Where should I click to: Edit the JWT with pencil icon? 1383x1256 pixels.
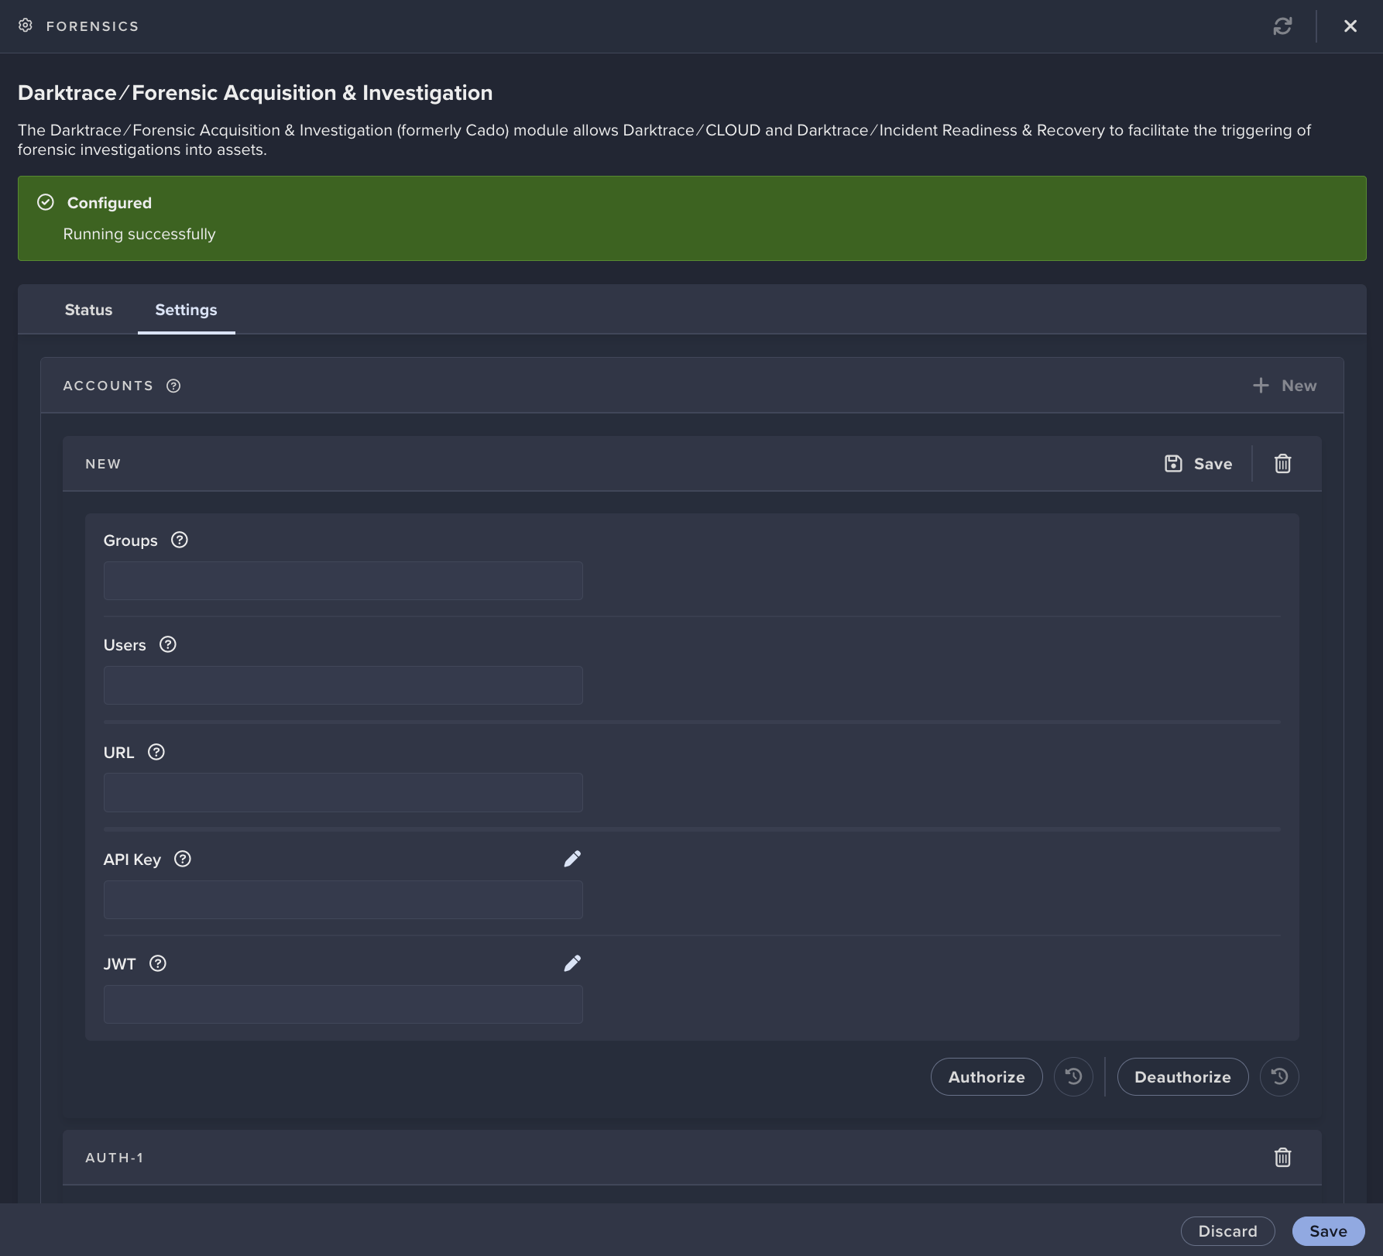[x=572, y=963]
